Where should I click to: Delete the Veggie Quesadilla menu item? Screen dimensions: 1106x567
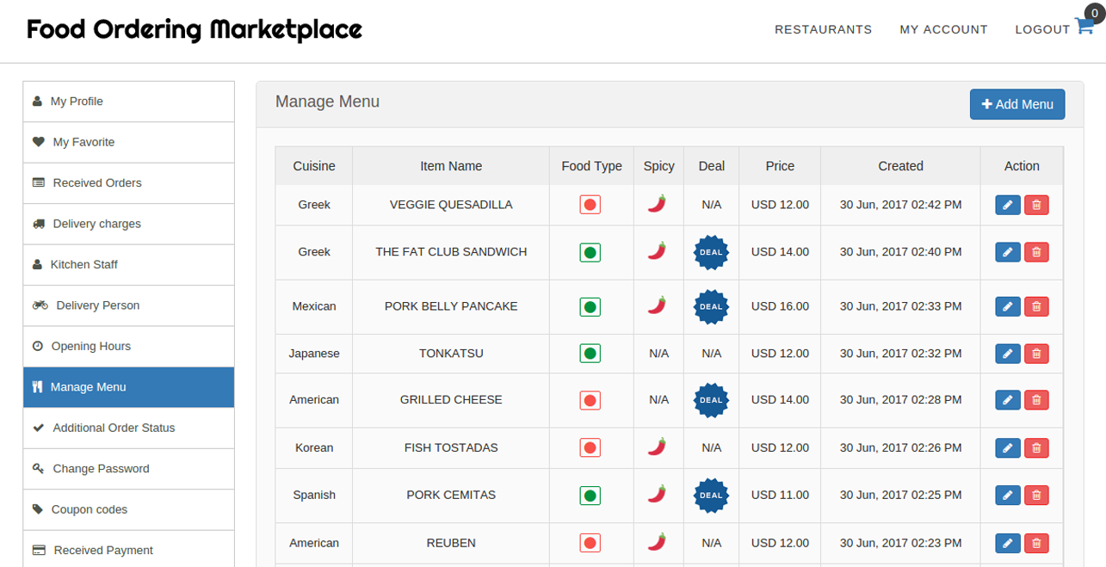1036,205
